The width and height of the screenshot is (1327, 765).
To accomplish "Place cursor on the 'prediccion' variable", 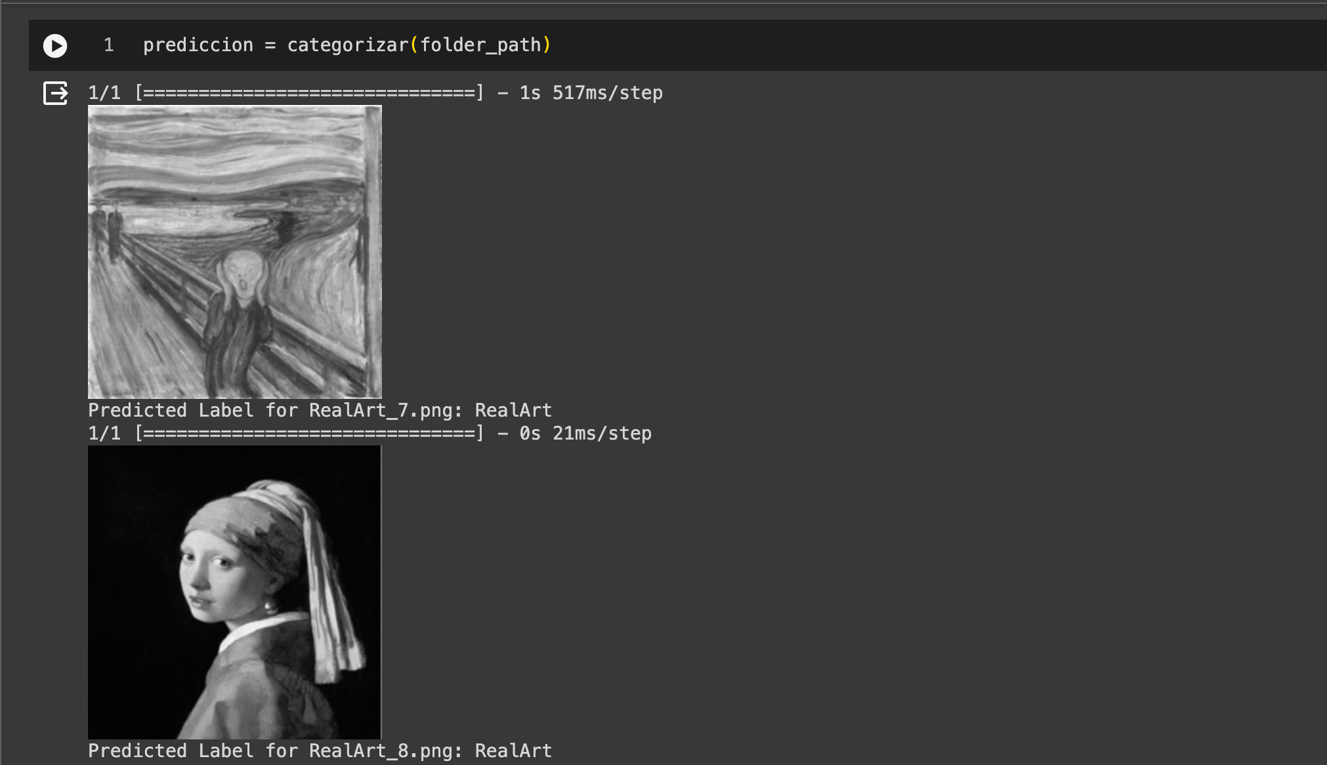I will click(x=198, y=45).
